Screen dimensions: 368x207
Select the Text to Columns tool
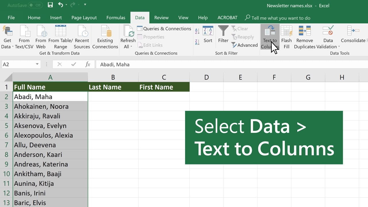pos(270,37)
